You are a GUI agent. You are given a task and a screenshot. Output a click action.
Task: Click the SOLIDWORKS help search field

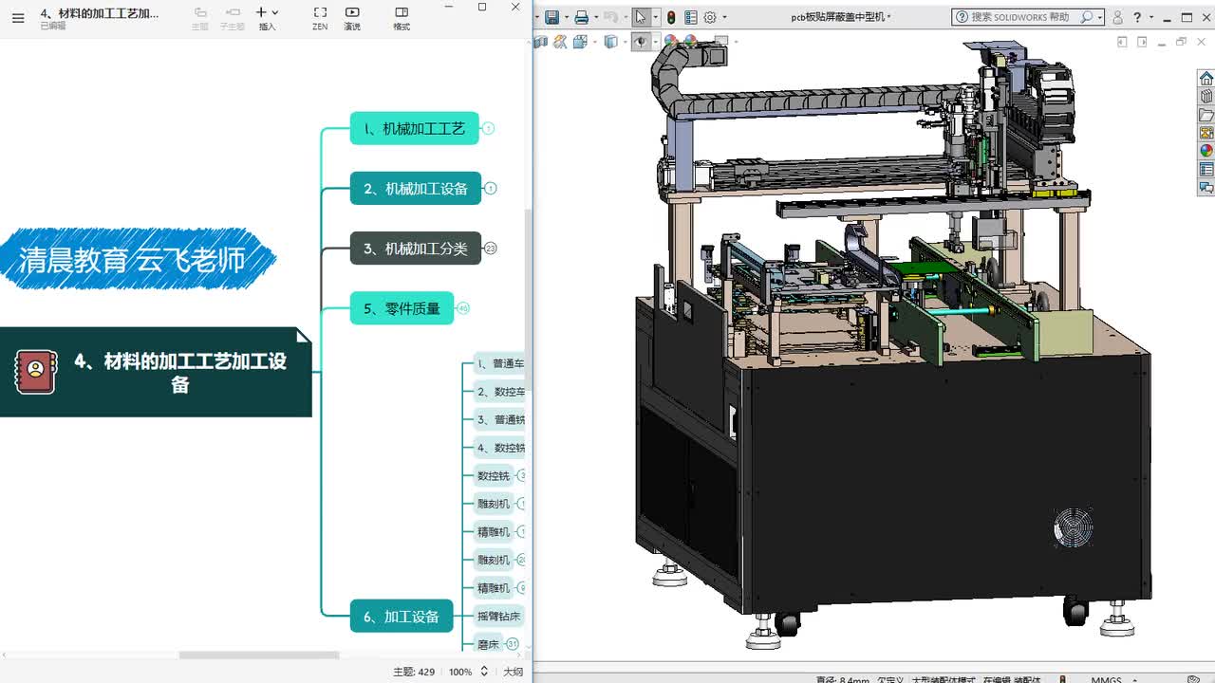[1019, 17]
